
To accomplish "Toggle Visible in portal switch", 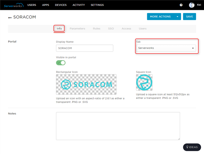I will [x=61, y=63].
